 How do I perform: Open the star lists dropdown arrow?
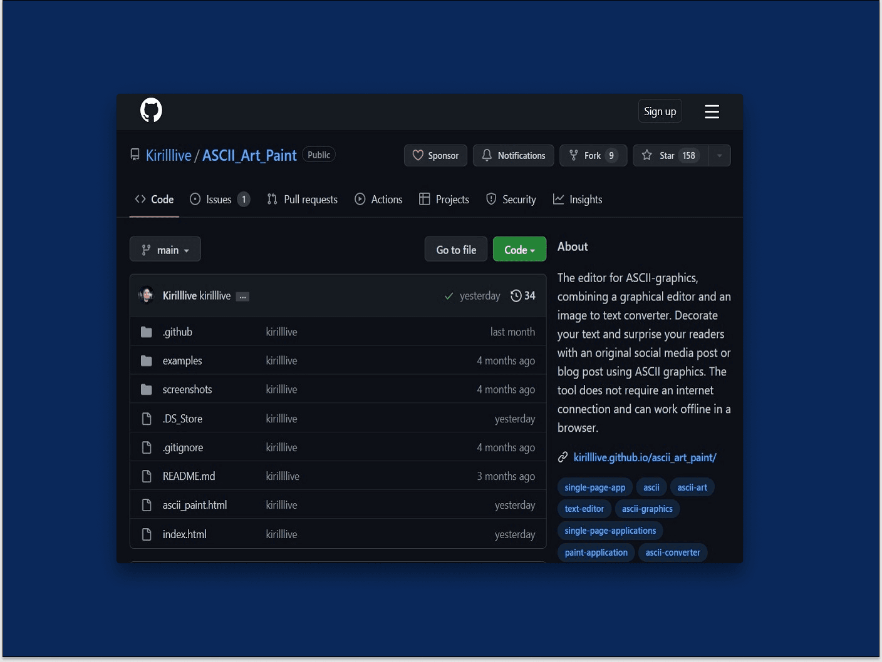[720, 155]
